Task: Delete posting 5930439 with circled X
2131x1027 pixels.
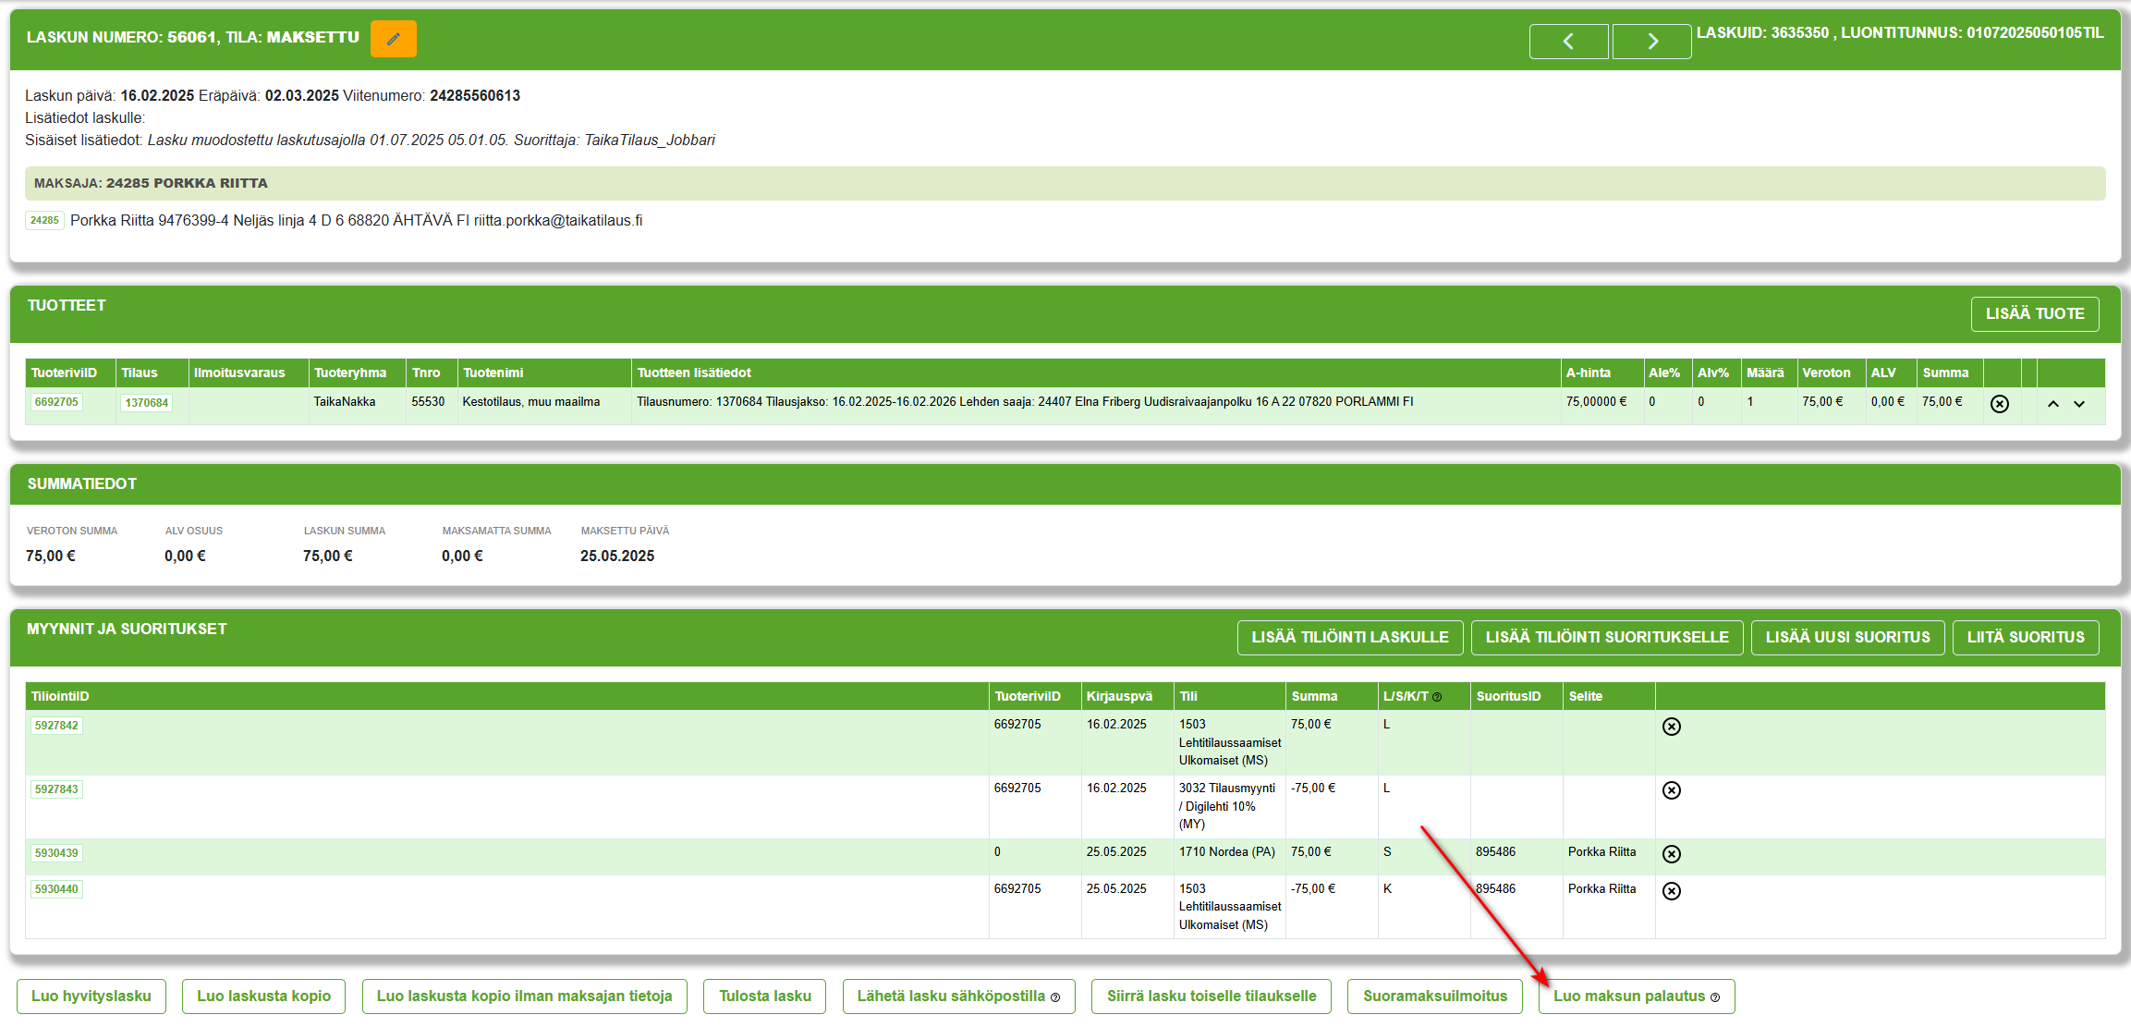Action: tap(1671, 854)
